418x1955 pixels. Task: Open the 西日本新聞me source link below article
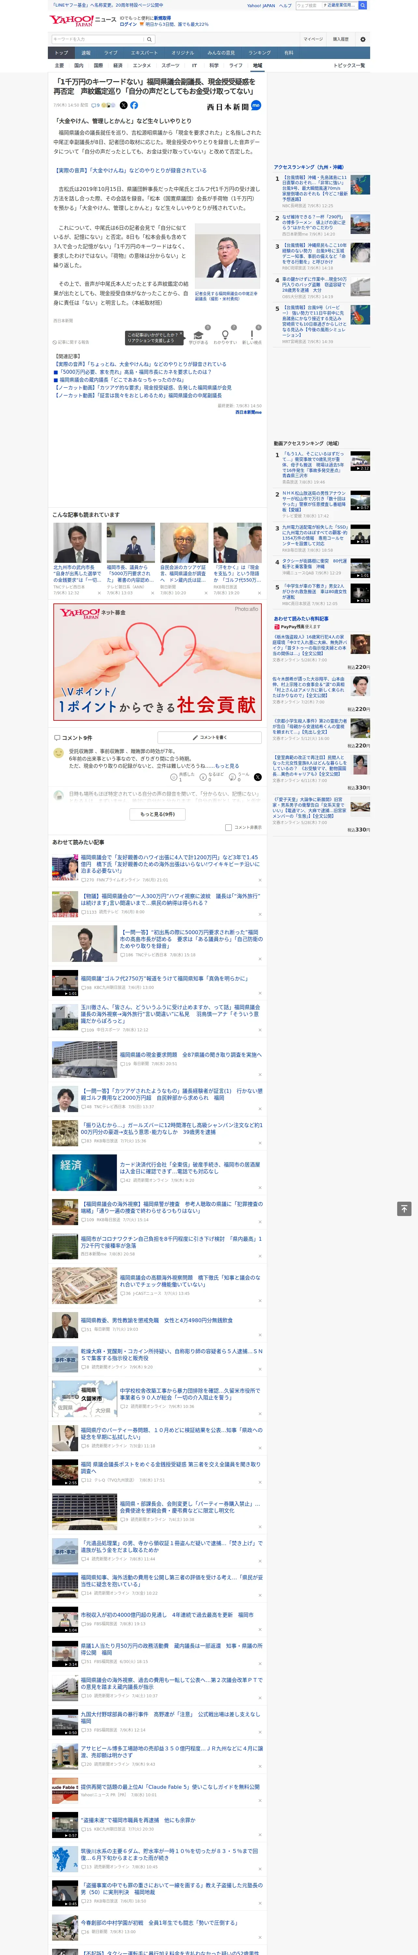(x=248, y=412)
